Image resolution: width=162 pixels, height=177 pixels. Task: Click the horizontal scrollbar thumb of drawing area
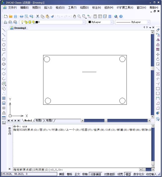point(106,121)
